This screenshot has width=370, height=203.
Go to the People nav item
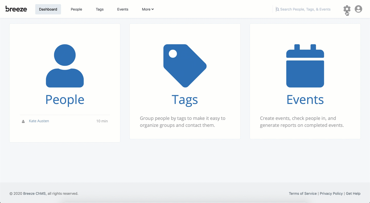point(76,9)
